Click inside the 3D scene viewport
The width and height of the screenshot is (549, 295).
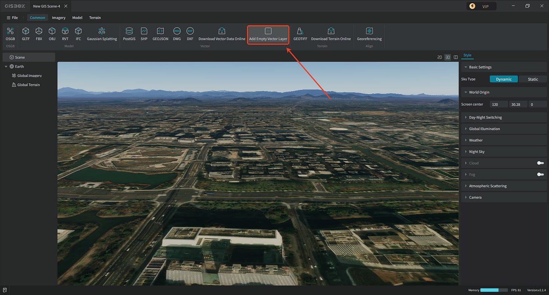(x=258, y=173)
